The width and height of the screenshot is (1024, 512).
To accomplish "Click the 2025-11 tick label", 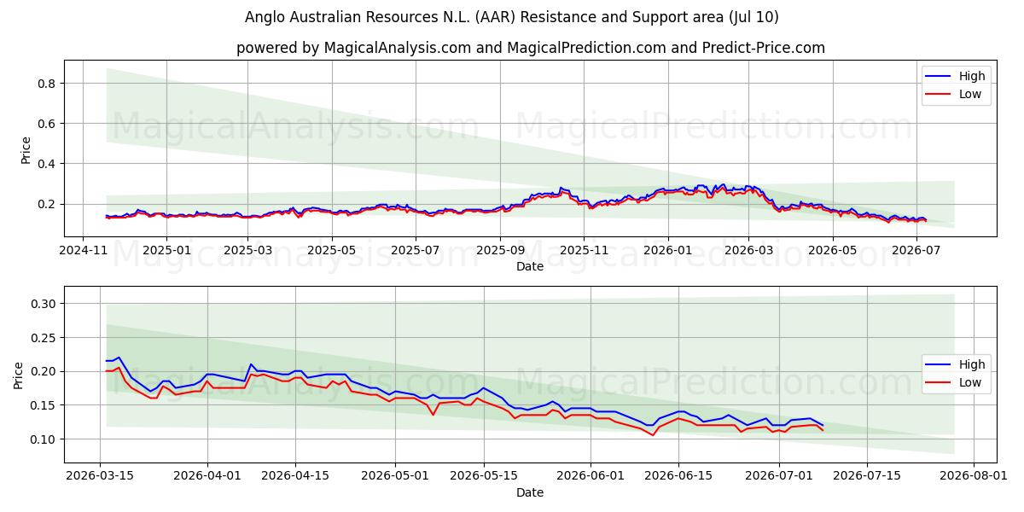I will (584, 250).
